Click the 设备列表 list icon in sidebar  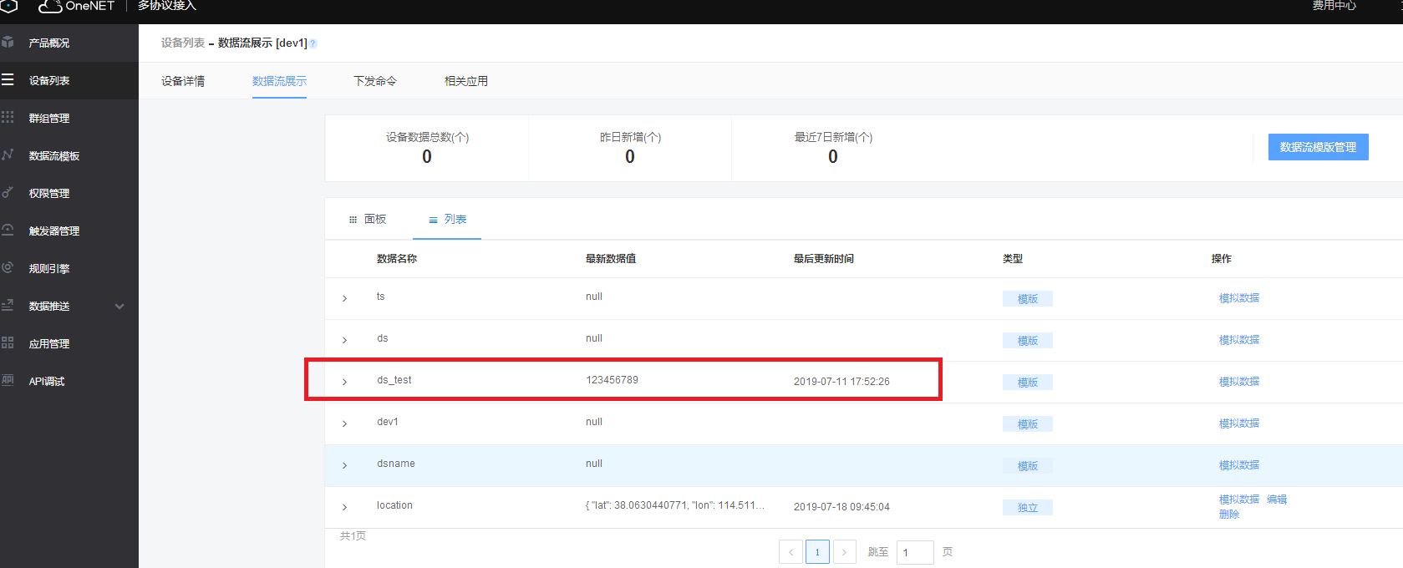click(8, 79)
